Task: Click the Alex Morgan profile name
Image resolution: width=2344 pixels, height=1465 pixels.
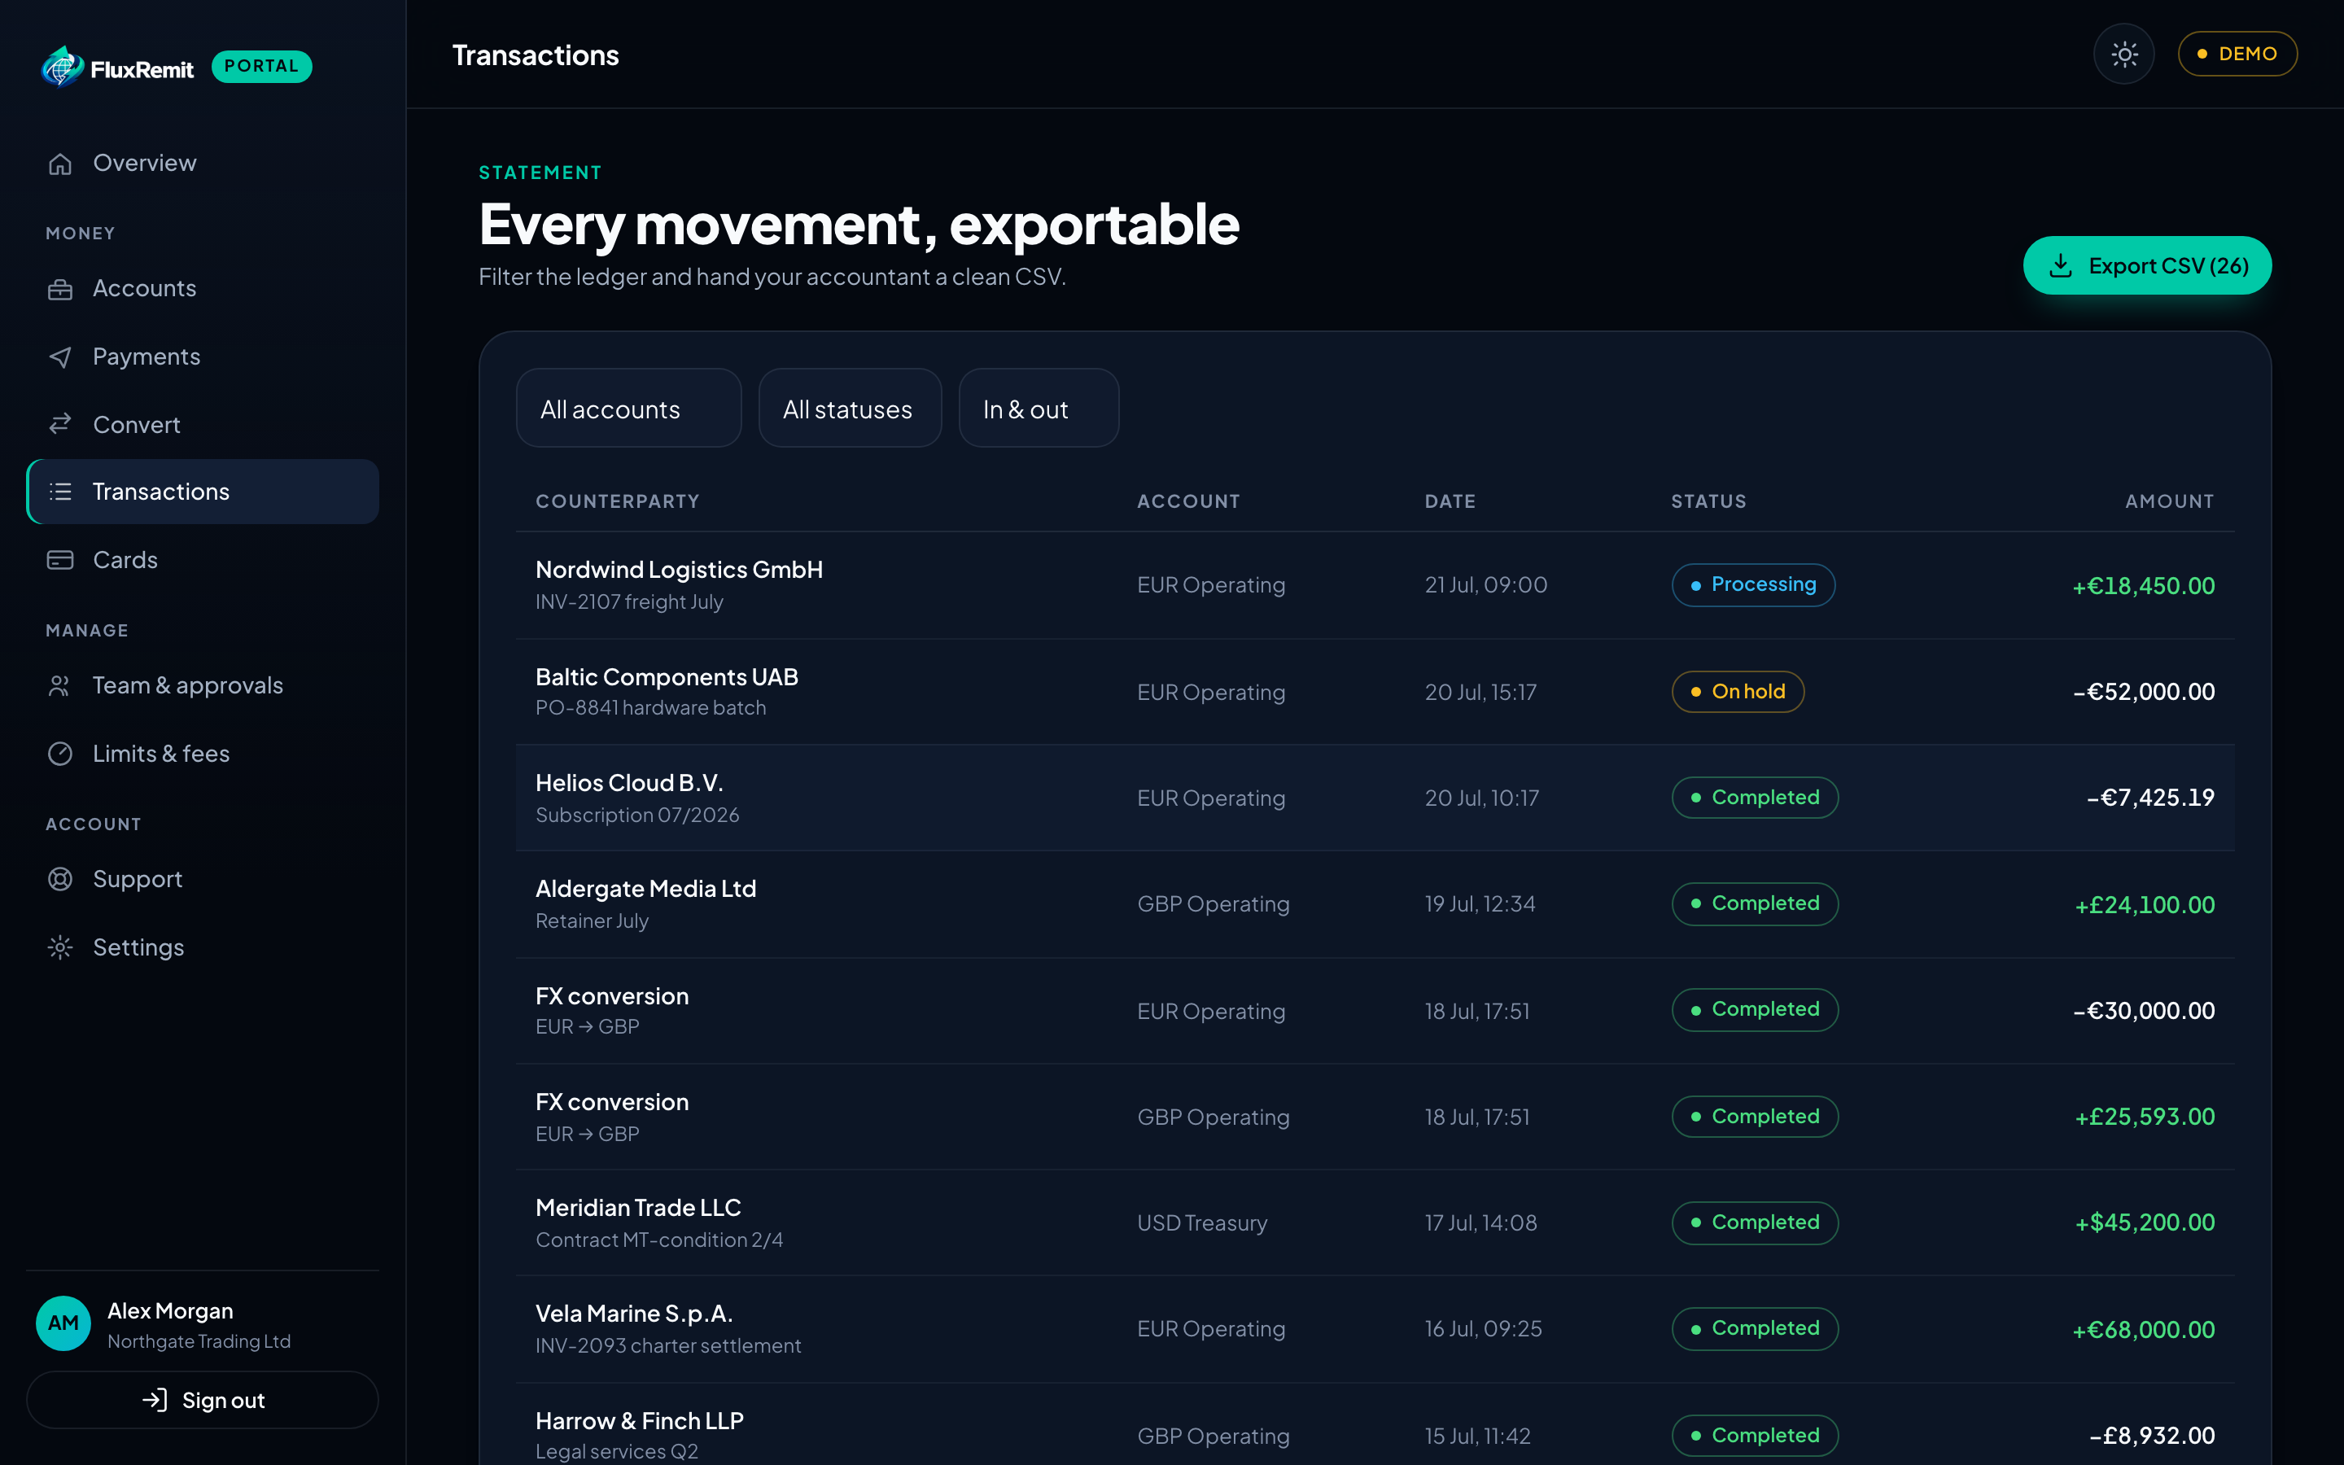Action: [170, 1311]
